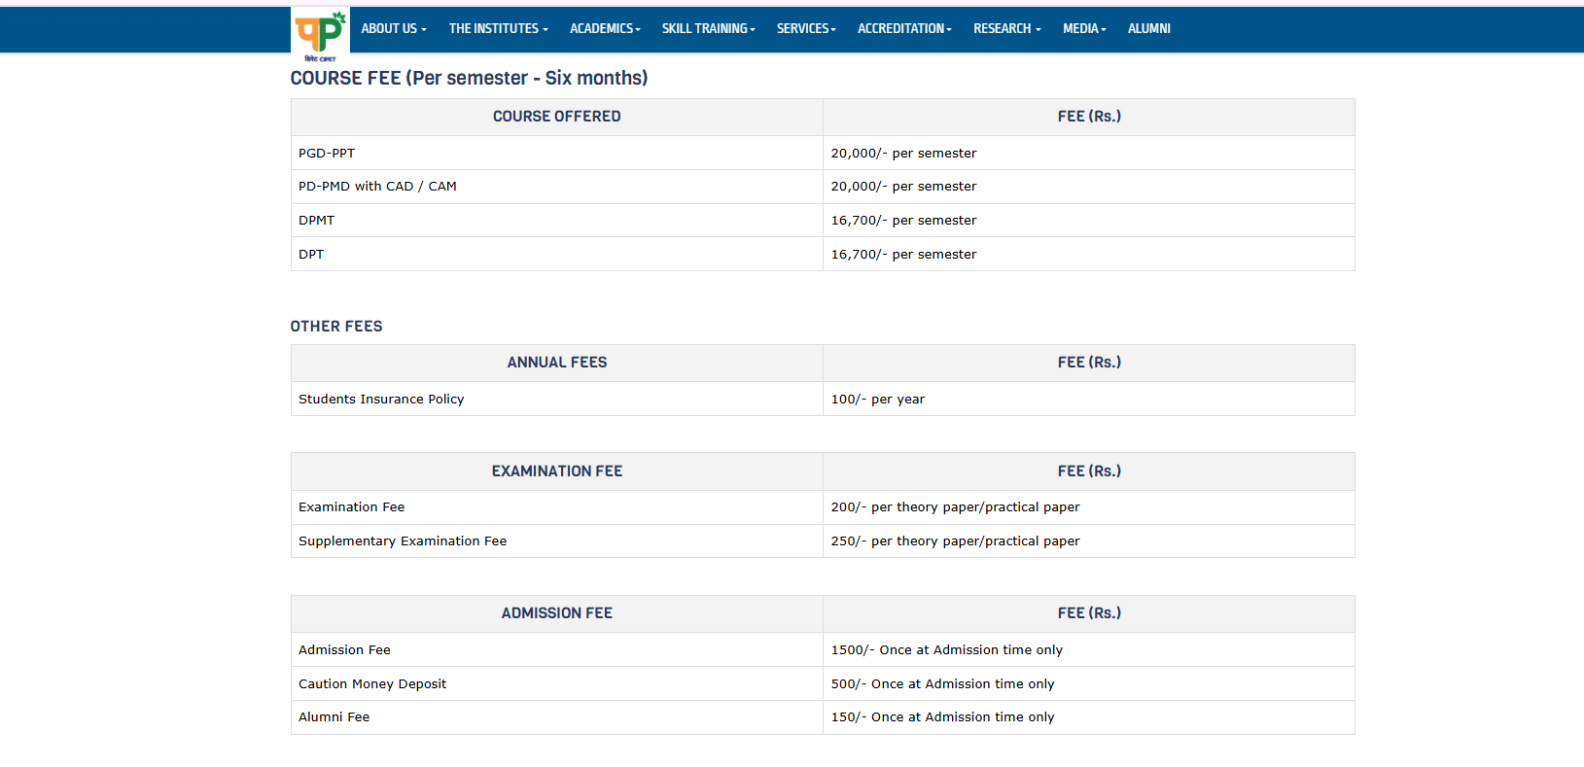Expand The Institutes navigation menu
Image resolution: width=1584 pixels, height=767 pixels.
point(498,29)
